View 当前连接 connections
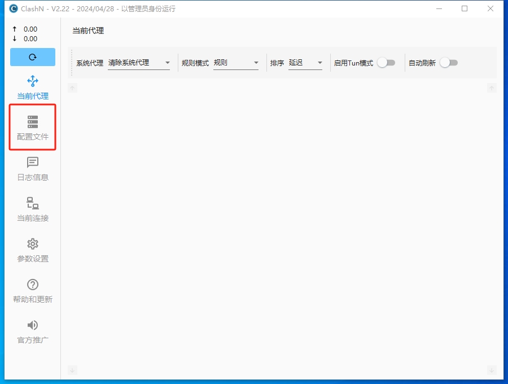Screen dimensions: 508x384 [32, 210]
